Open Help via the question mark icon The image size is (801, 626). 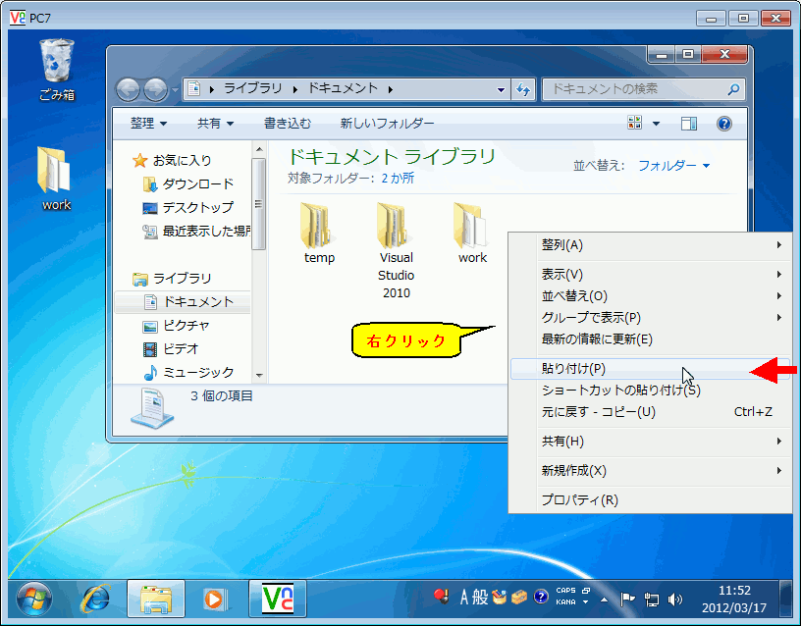pos(723,123)
